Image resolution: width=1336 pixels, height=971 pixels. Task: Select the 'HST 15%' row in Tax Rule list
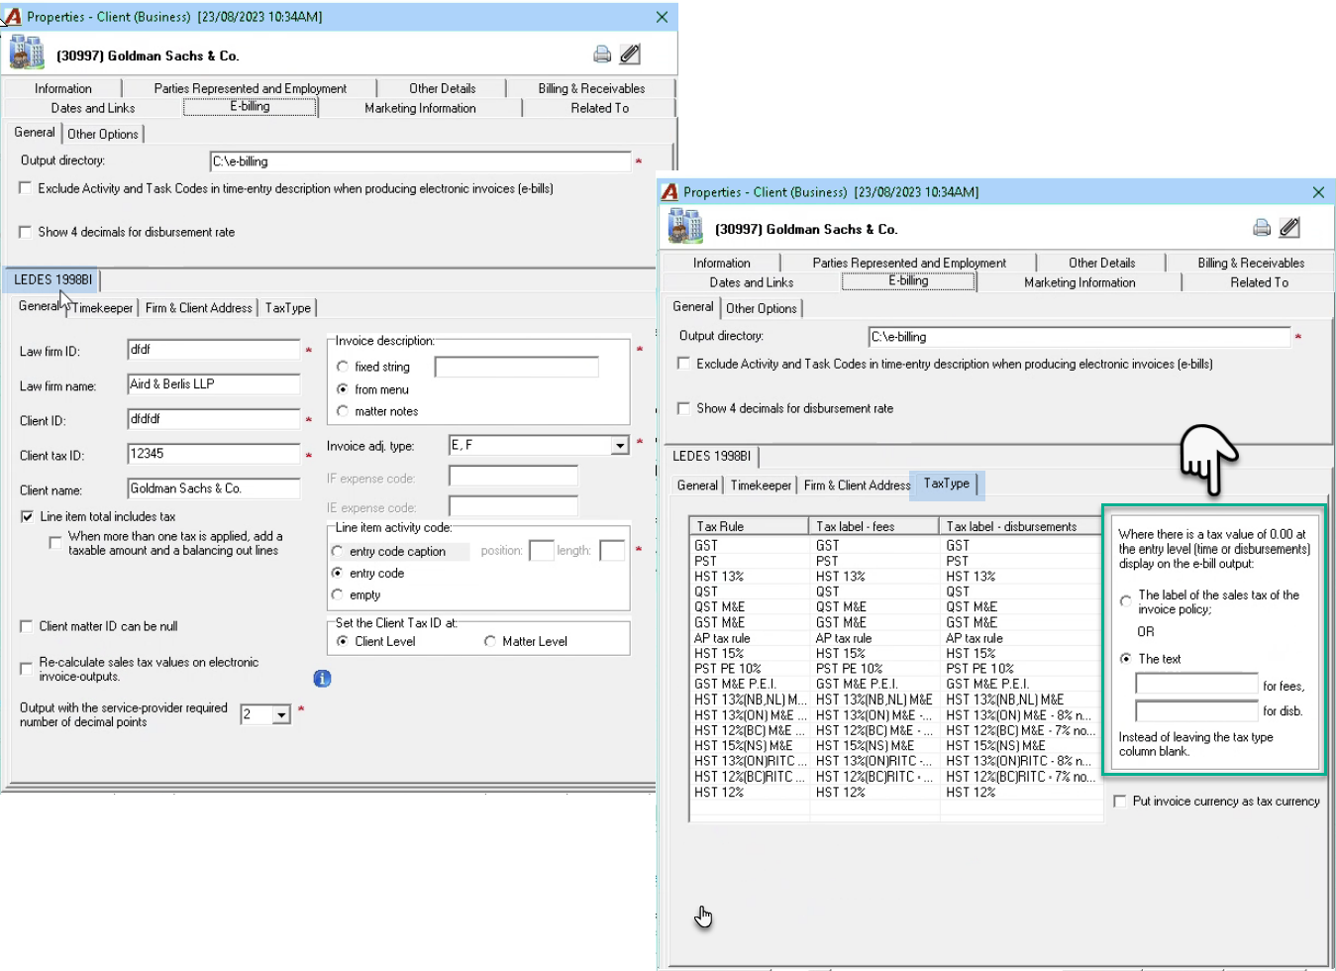pos(749,654)
